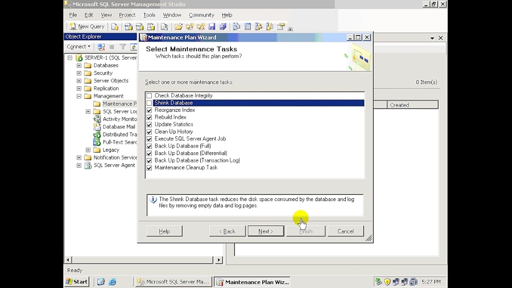Click the Filter funnel icon in Object Explorer
Screen dimensions: 512x288
pos(122,47)
